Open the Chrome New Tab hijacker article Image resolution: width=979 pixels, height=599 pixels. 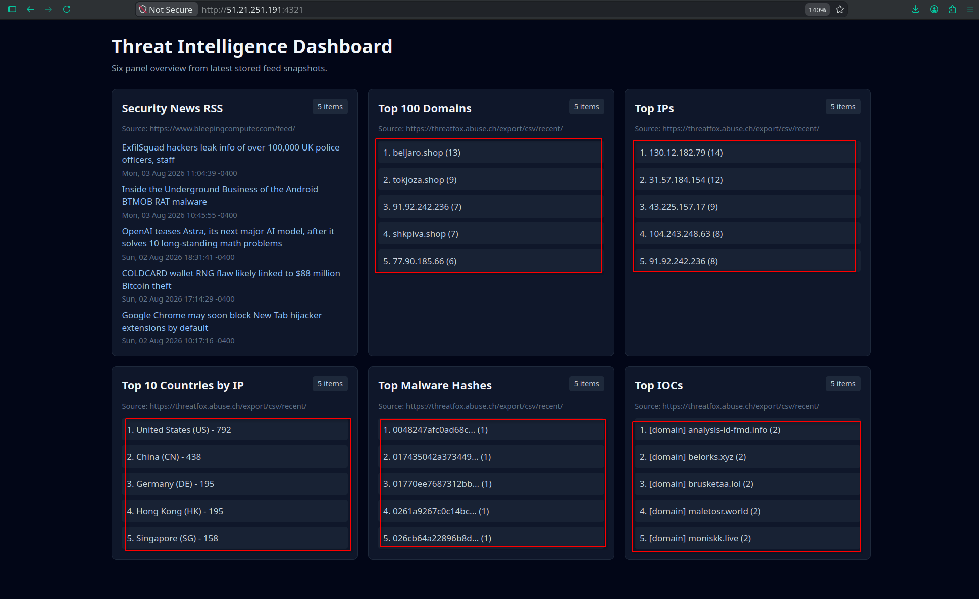222,321
